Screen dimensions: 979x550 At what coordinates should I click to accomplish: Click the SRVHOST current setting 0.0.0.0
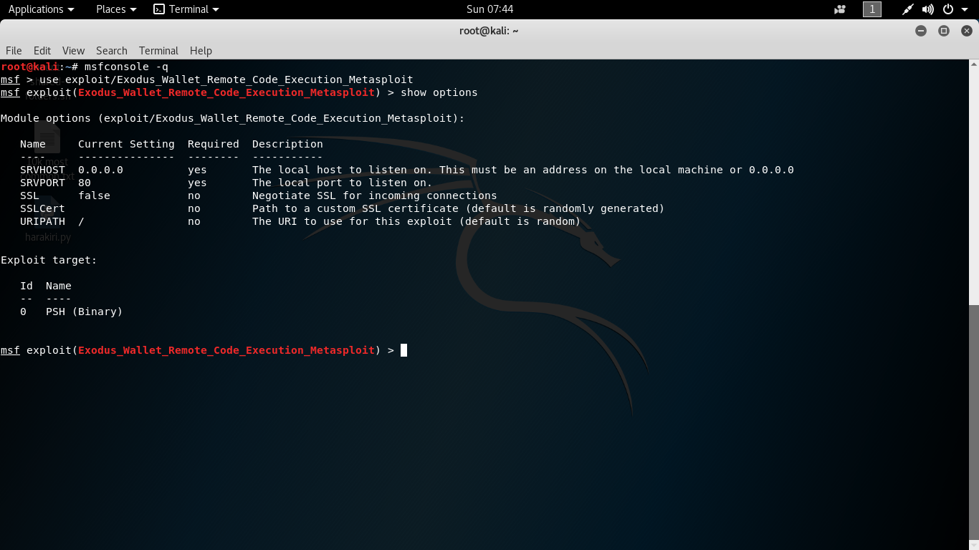pyautogui.click(x=100, y=170)
